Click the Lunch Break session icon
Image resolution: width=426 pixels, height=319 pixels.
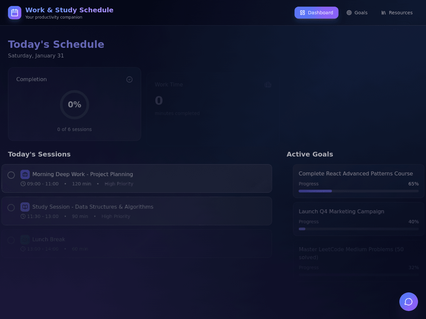coord(25,240)
